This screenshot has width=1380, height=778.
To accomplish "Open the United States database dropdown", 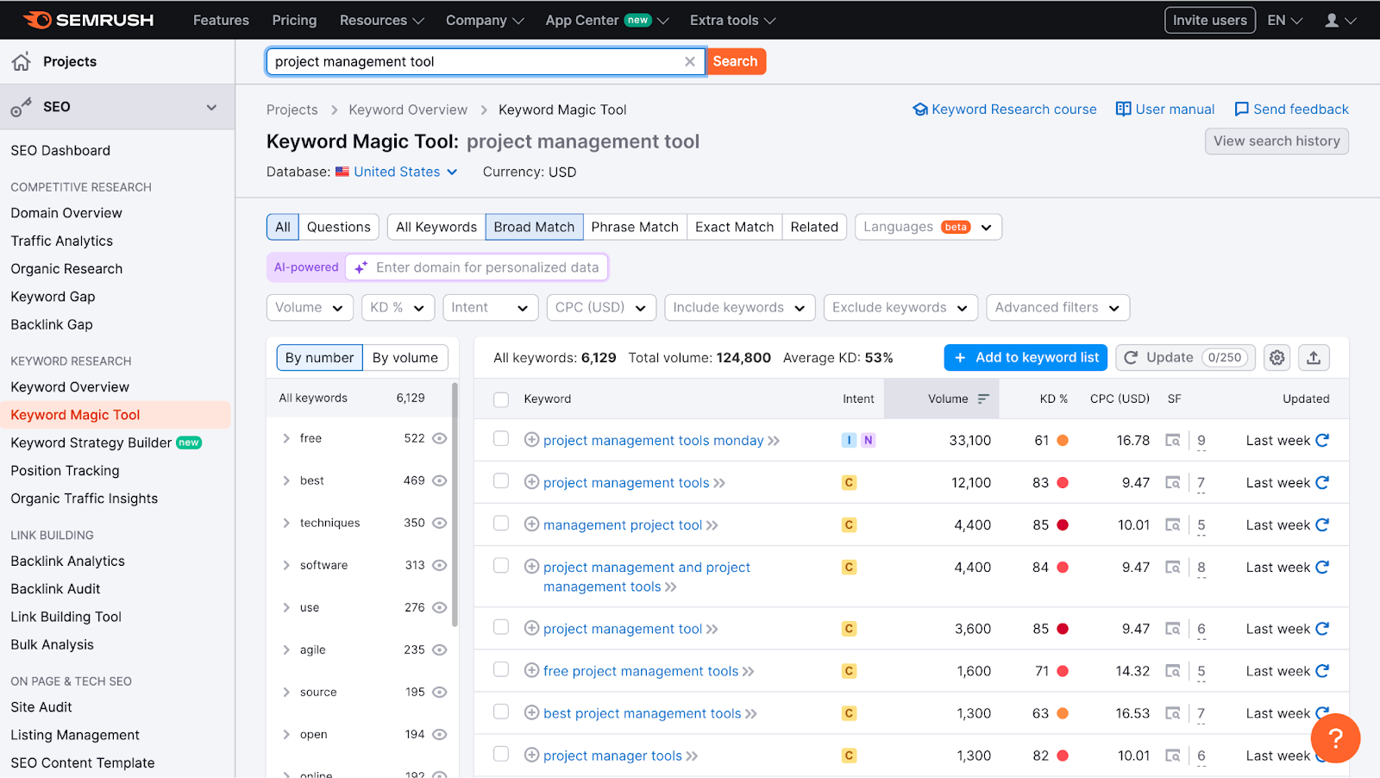I will click(x=396, y=172).
